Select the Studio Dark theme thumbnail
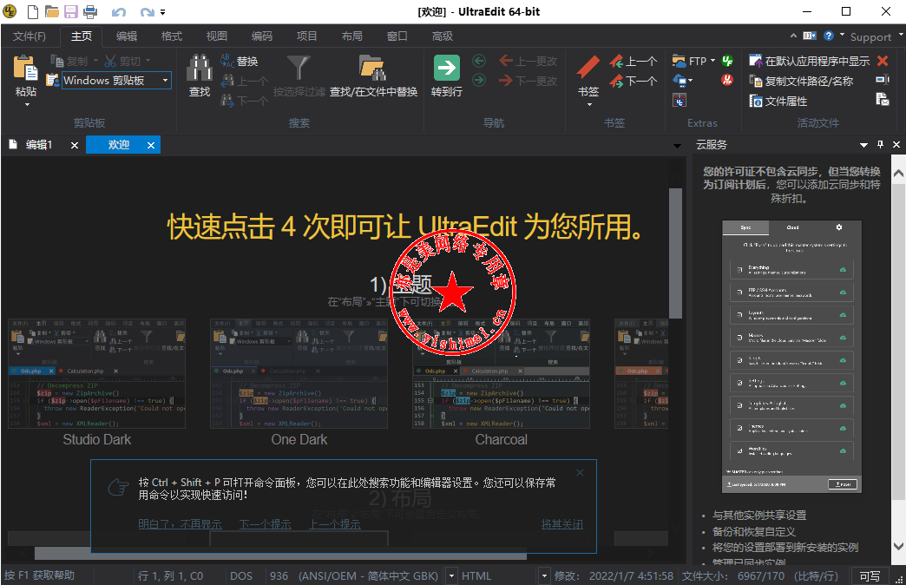Screen dimensions: 906x585 [x=97, y=373]
